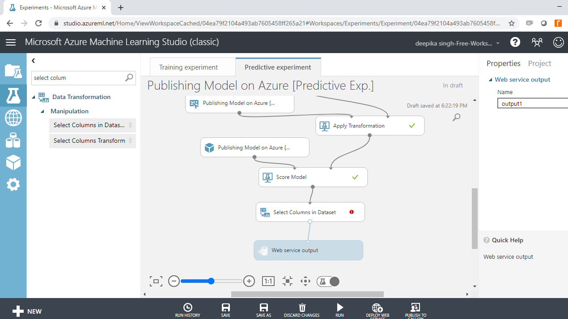This screenshot has width=568, height=319.
Task: Click the module search magnifier icon
Action: [129, 78]
